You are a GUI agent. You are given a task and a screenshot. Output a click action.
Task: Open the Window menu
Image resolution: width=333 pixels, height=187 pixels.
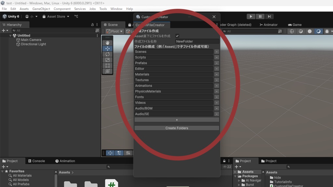click(x=116, y=9)
